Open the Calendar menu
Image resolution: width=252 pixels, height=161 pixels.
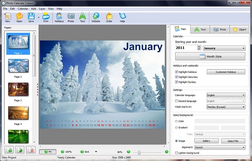[23, 9]
